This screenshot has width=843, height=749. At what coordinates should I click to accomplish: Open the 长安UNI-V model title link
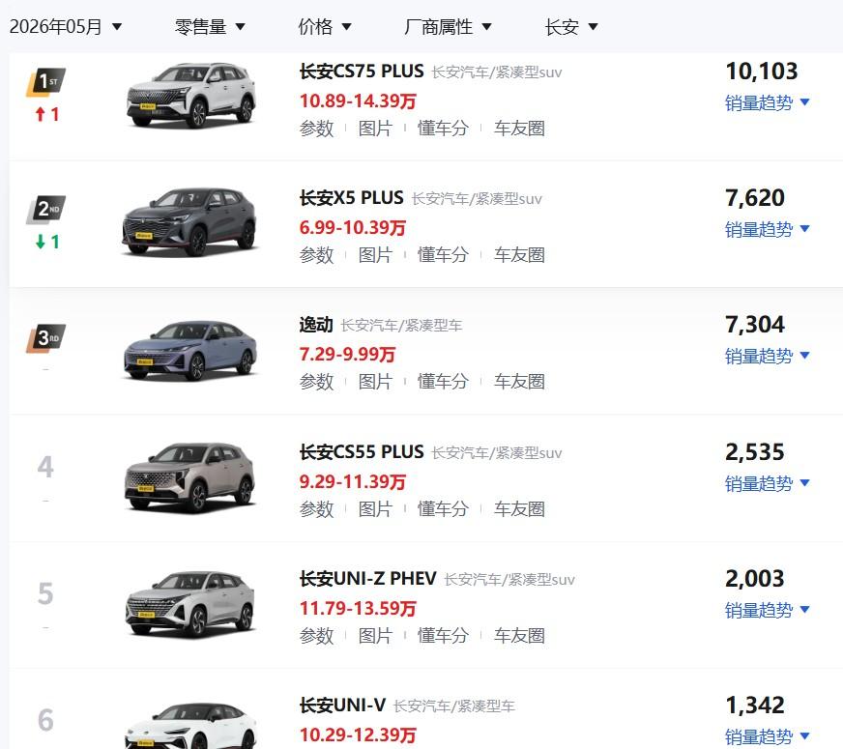pyautogui.click(x=342, y=705)
